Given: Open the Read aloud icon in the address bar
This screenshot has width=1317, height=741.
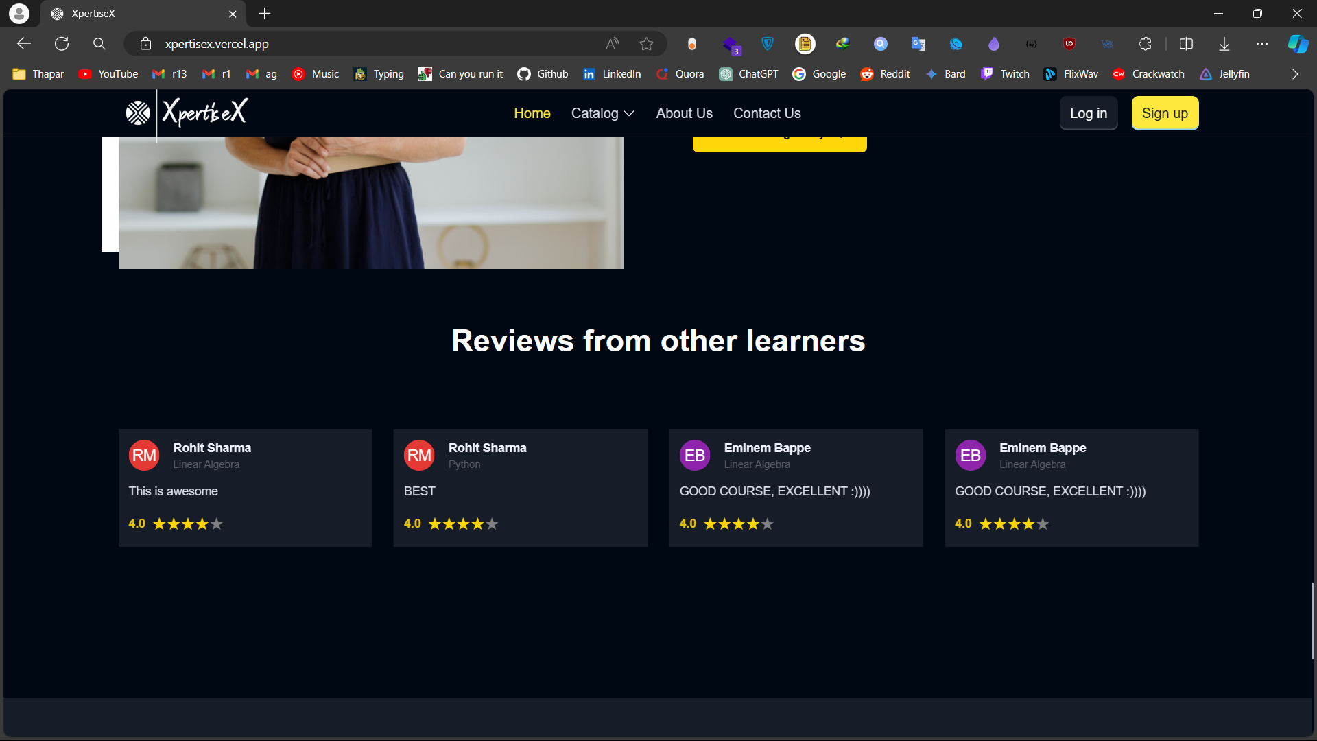Looking at the screenshot, I should click(613, 44).
